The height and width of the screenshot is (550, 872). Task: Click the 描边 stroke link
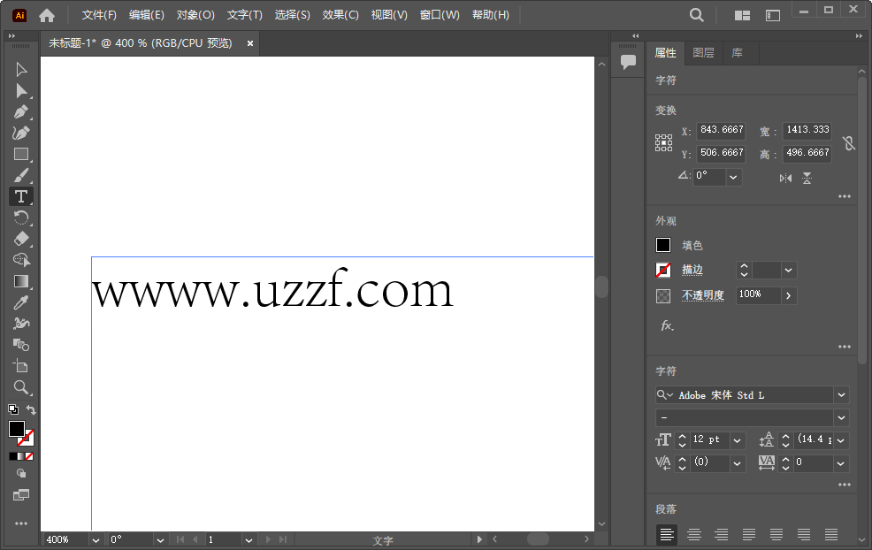pos(692,270)
